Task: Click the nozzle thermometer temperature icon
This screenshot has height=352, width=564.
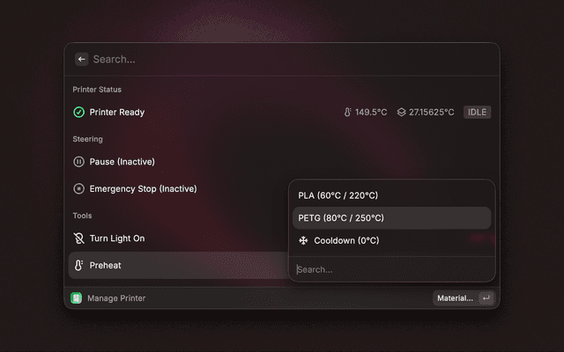Action: (347, 112)
